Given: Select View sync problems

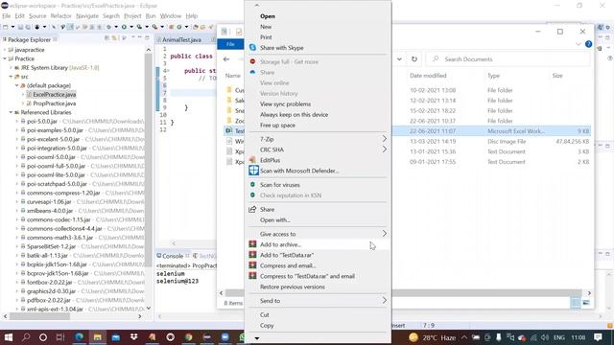Looking at the screenshot, I should pos(285,104).
